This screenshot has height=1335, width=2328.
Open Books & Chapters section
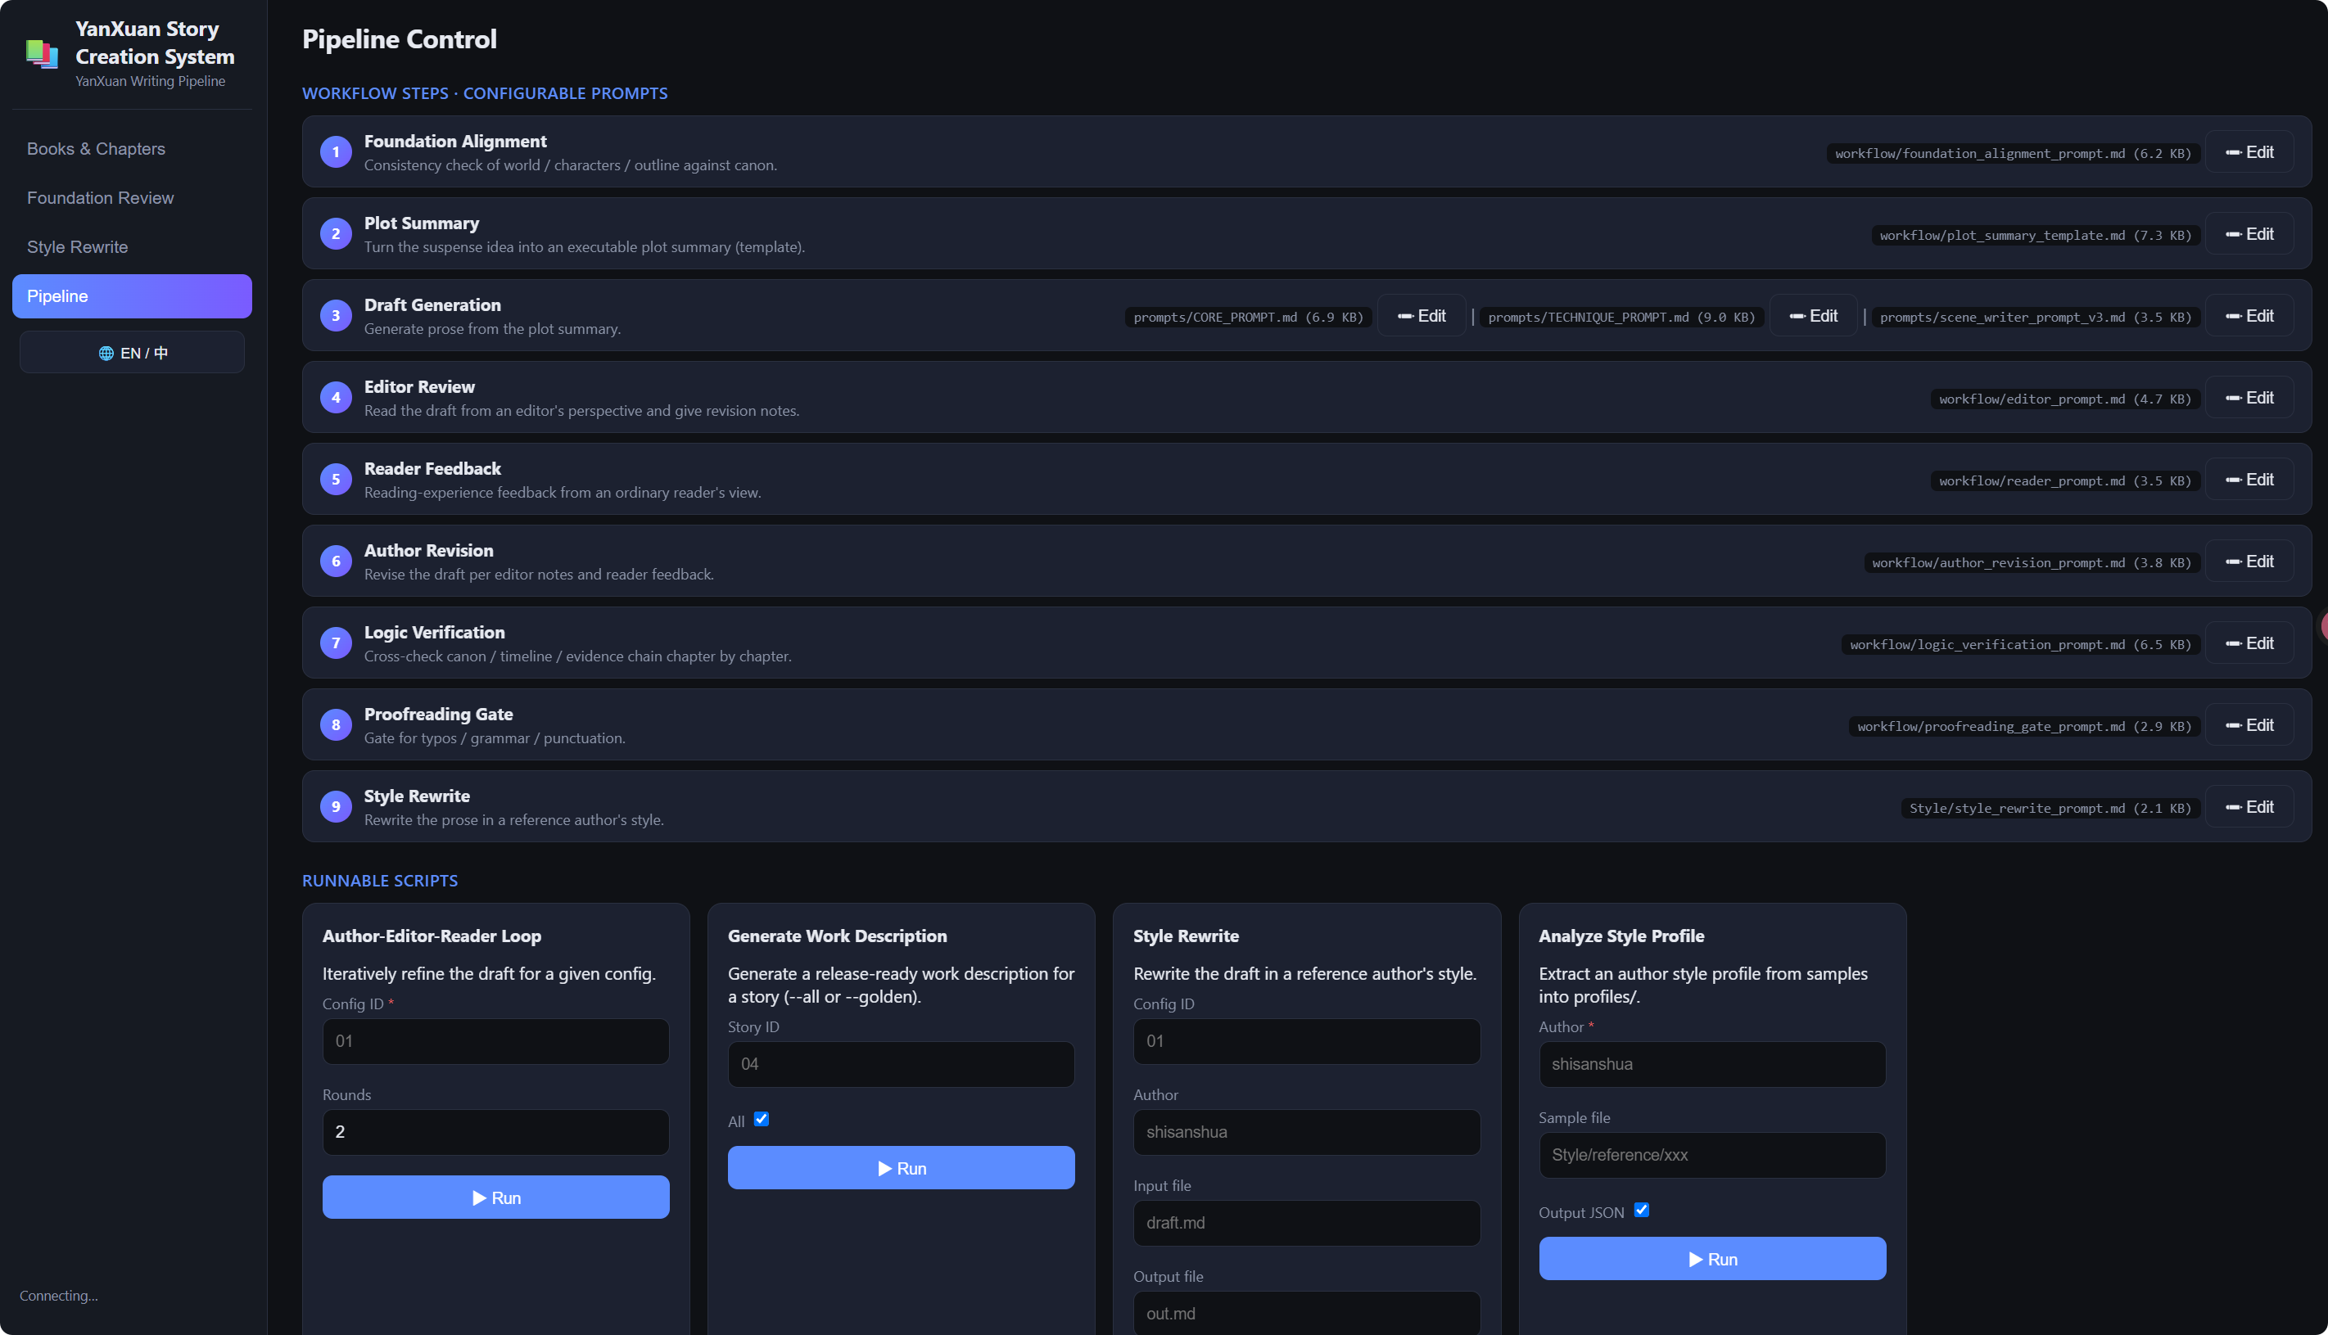(132, 148)
